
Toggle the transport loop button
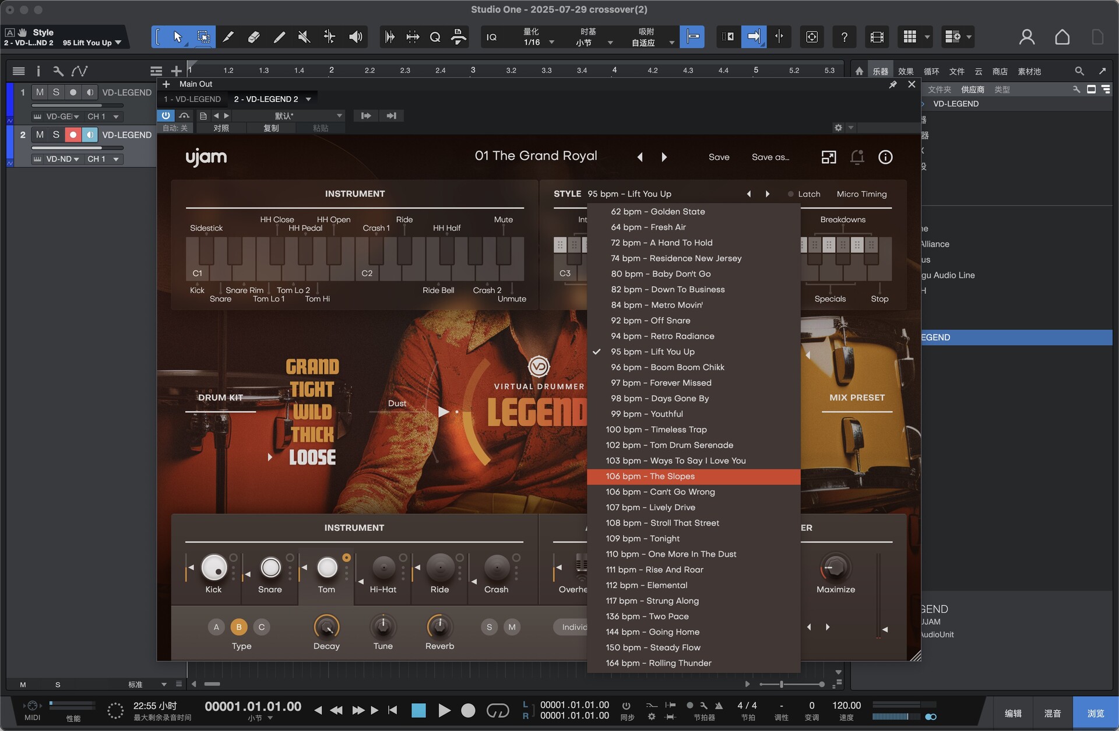tap(498, 711)
